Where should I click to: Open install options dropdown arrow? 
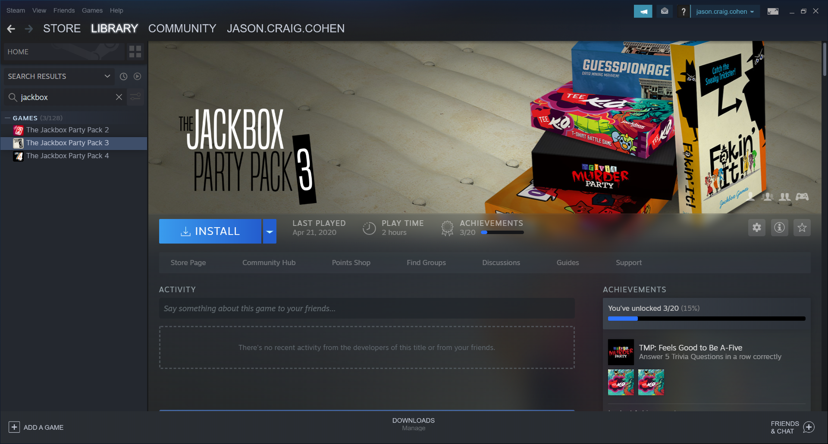coord(270,231)
